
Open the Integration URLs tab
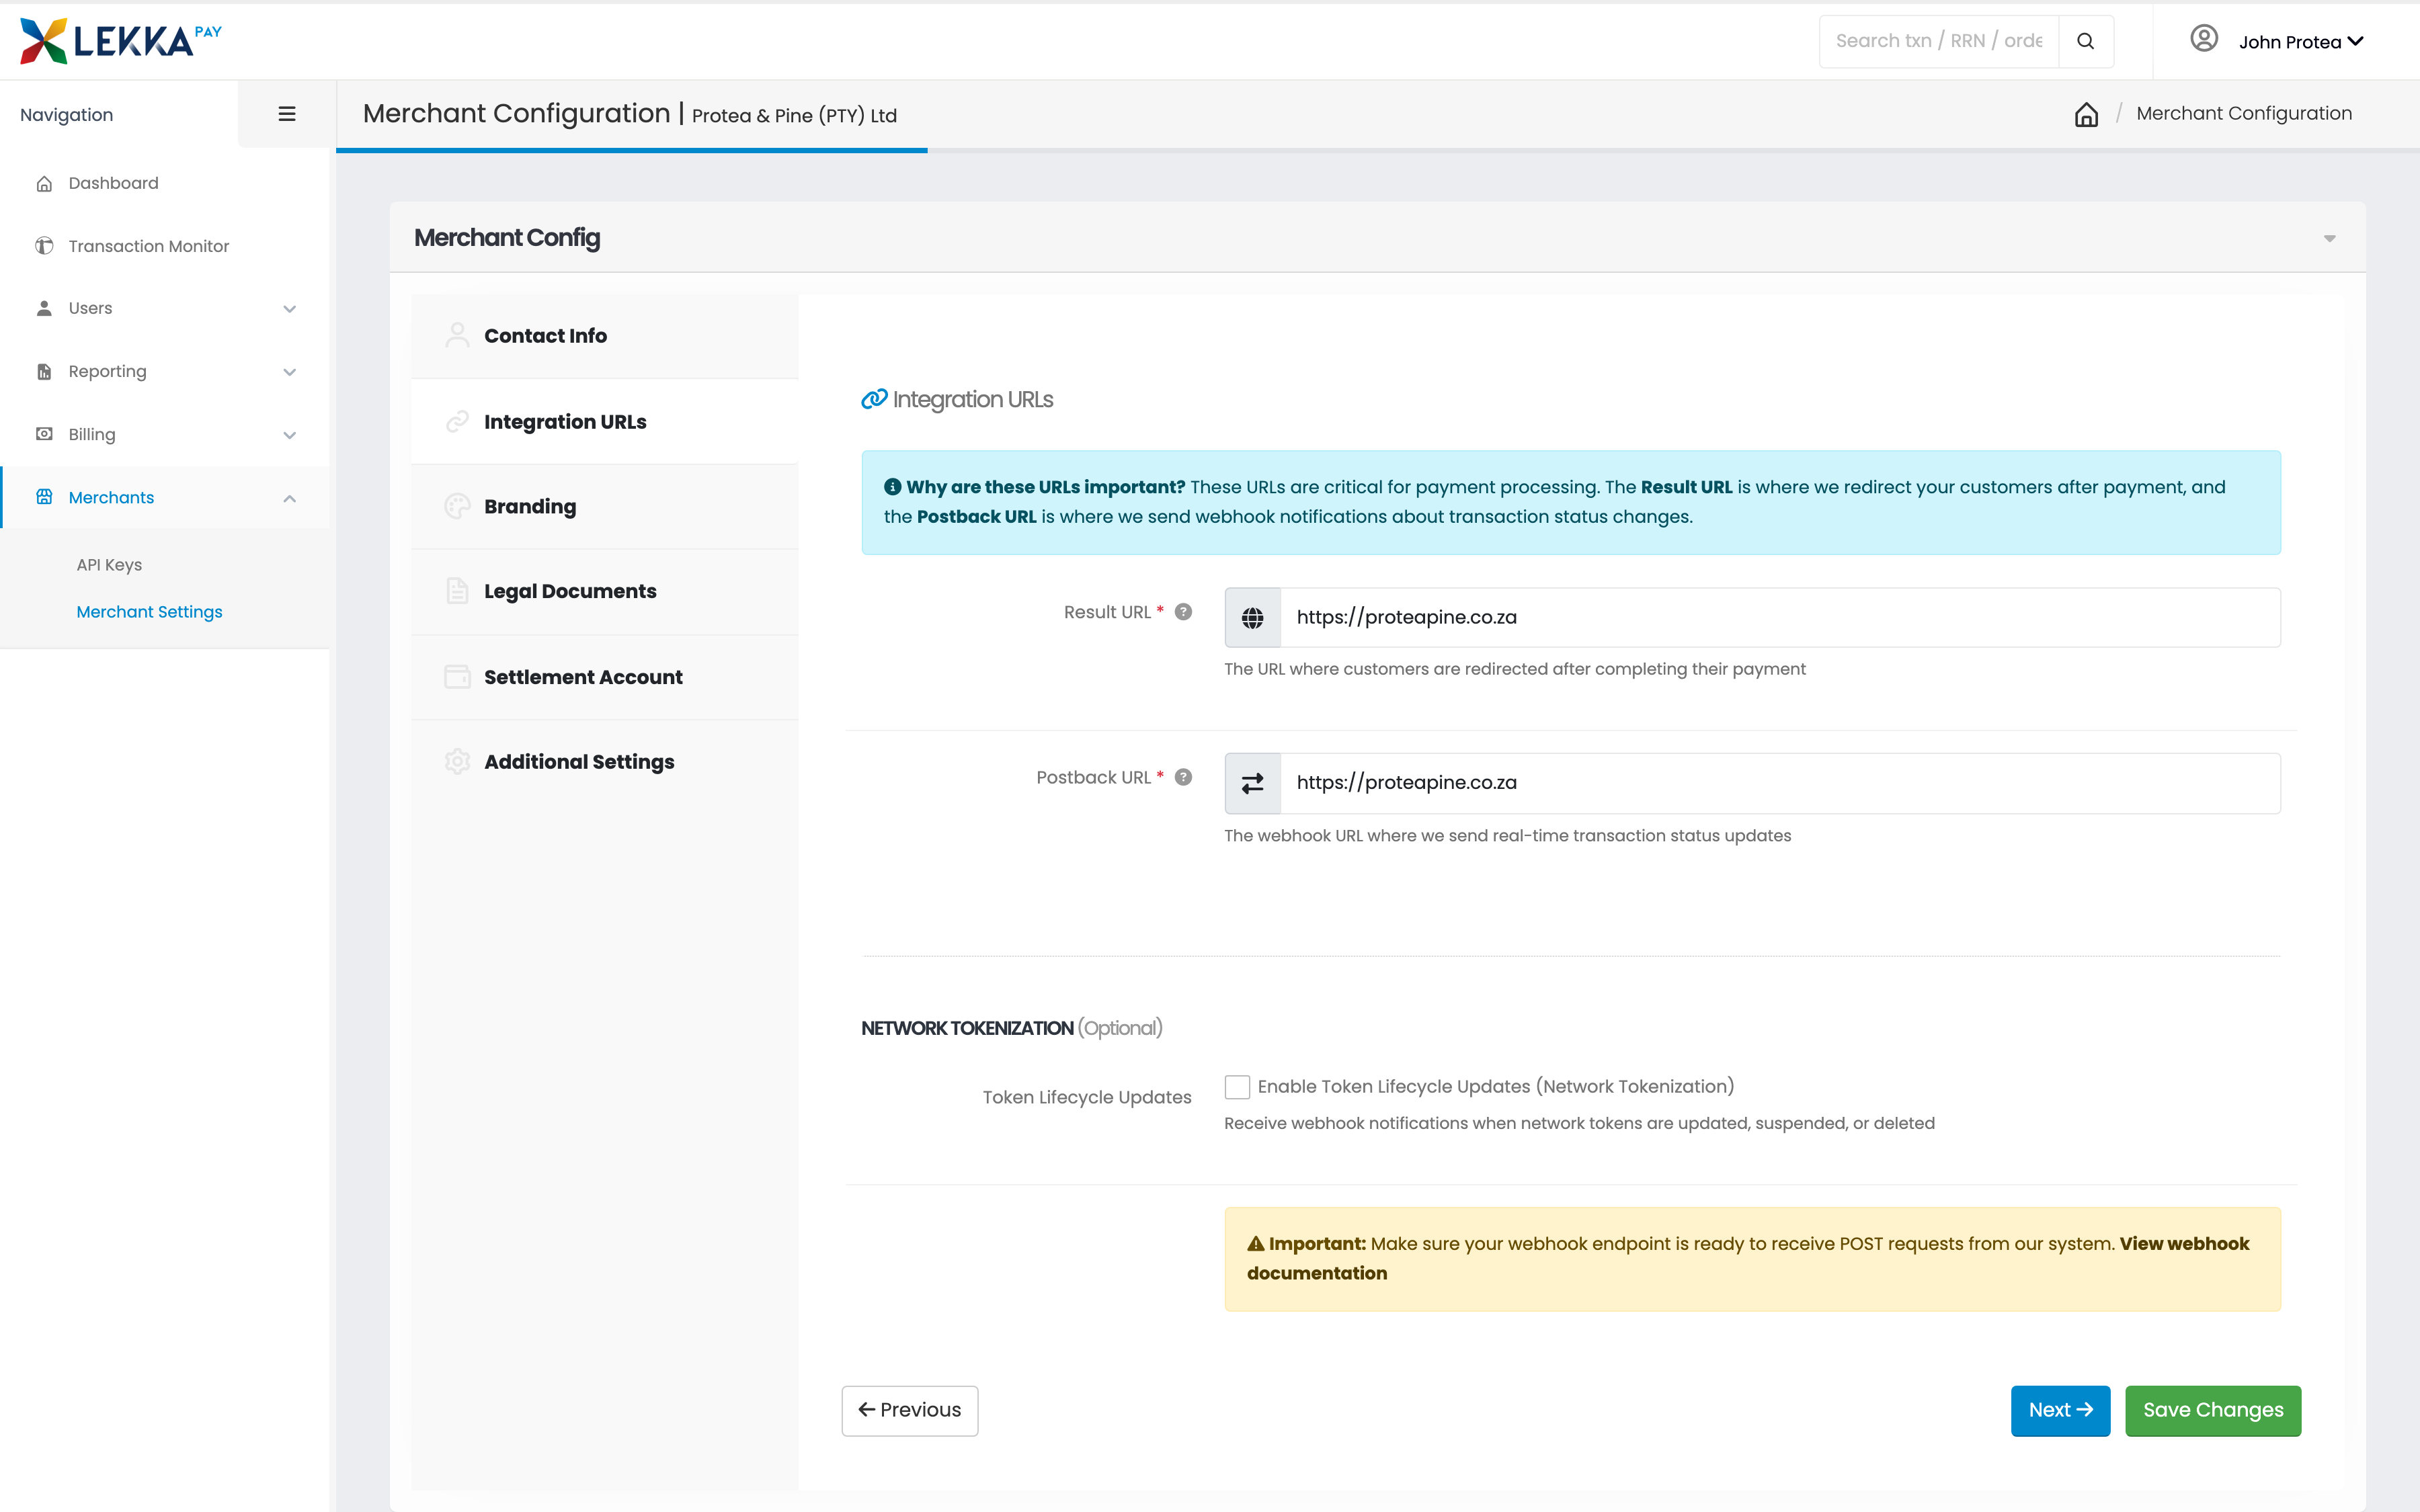[x=604, y=422]
